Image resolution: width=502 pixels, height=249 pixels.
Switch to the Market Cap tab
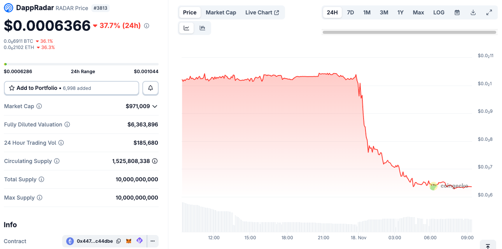pos(221,12)
